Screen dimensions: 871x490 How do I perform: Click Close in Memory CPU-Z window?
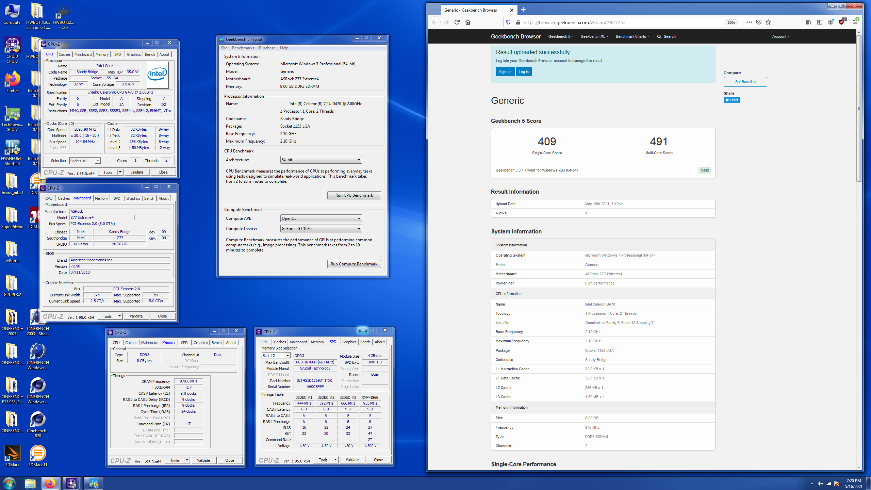[x=230, y=460]
